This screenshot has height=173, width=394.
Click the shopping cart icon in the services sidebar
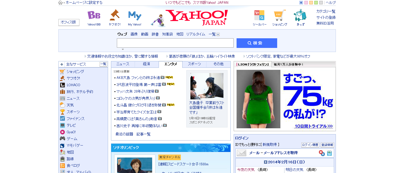[62, 72]
